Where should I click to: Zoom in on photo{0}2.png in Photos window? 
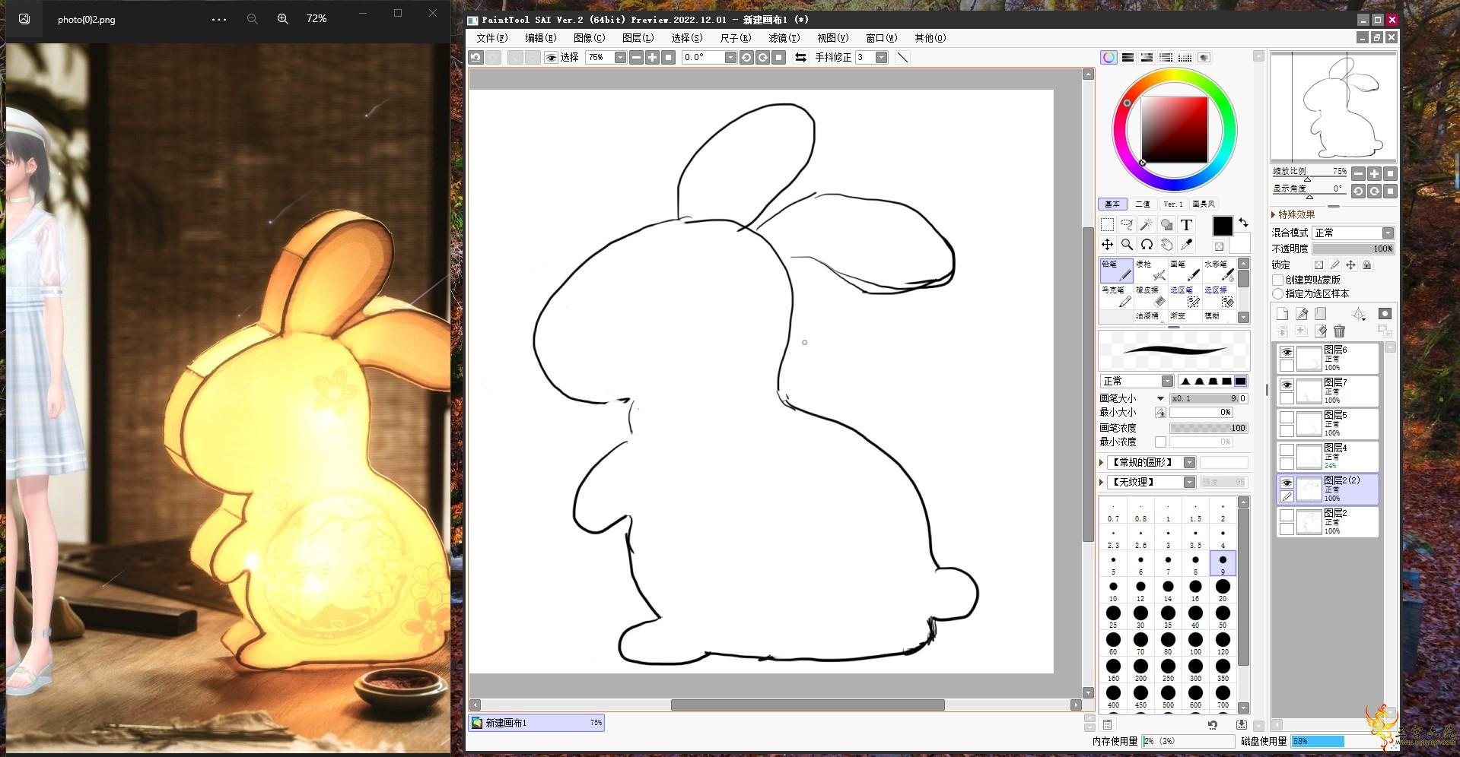coord(283,19)
